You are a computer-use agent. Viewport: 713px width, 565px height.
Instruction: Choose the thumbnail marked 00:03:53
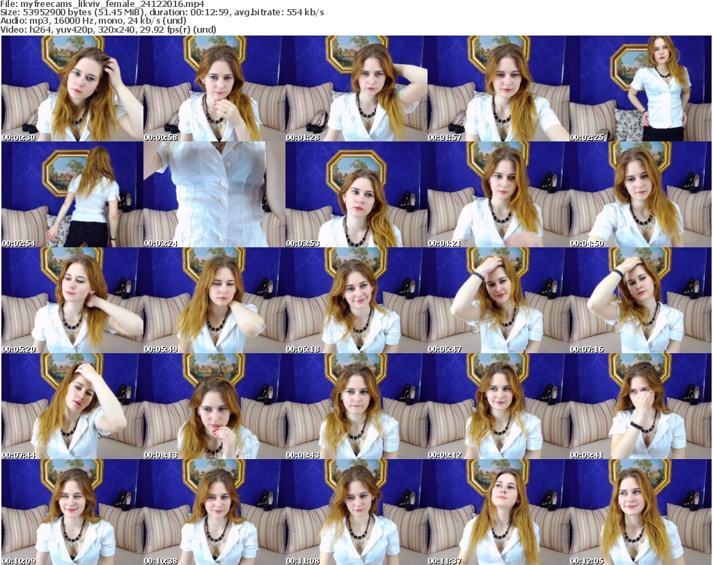pyautogui.click(x=356, y=194)
